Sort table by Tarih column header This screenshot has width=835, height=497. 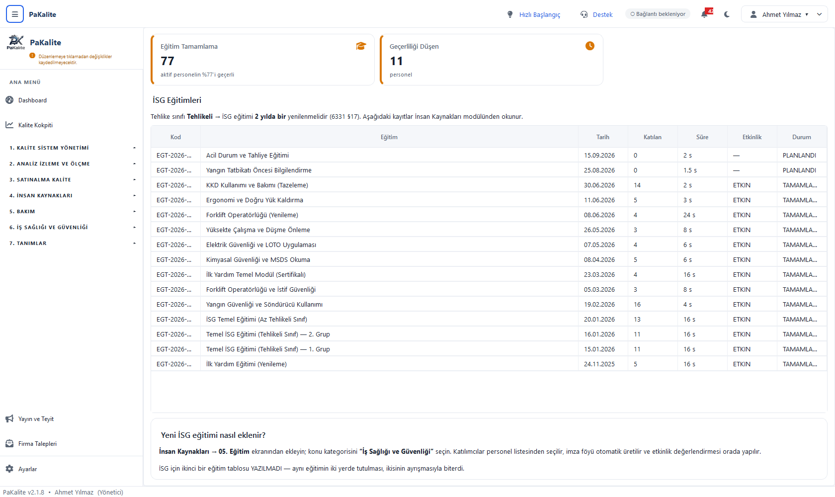(603, 137)
